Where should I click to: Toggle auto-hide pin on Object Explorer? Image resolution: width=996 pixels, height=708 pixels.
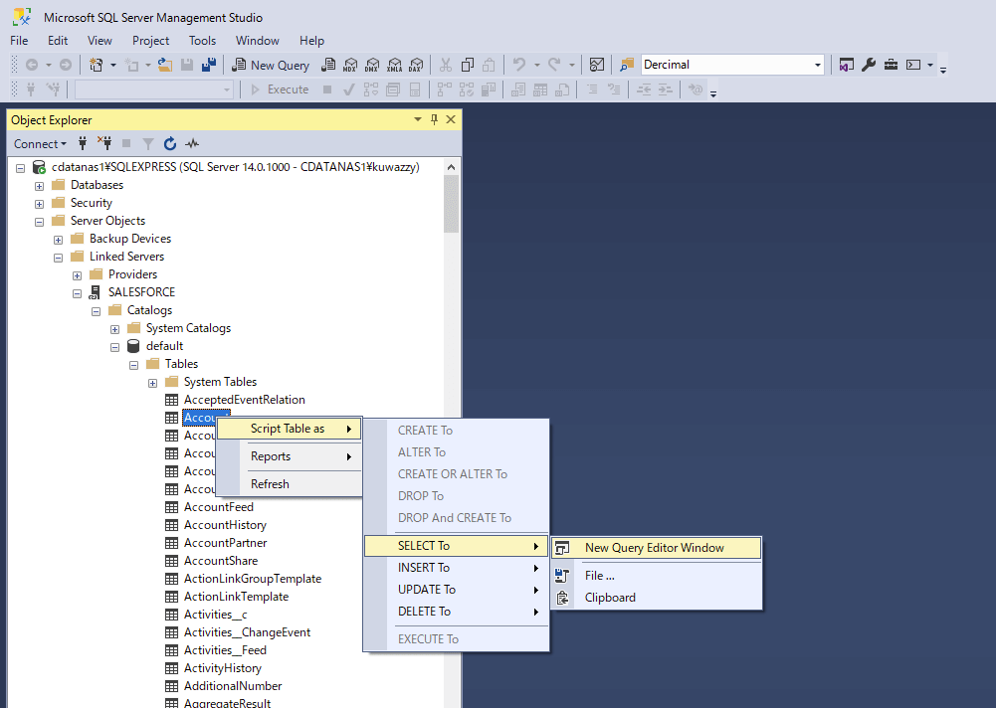[435, 119]
